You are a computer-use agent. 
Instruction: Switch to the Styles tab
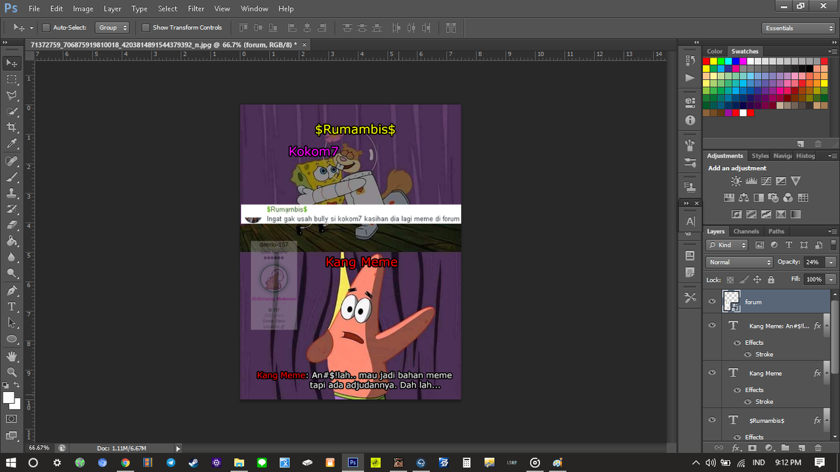760,156
